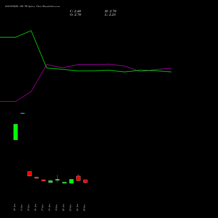This screenshot has height=218, width=218.
Task: Click the 11 Jun date axis label
Action: (x=21, y=207)
